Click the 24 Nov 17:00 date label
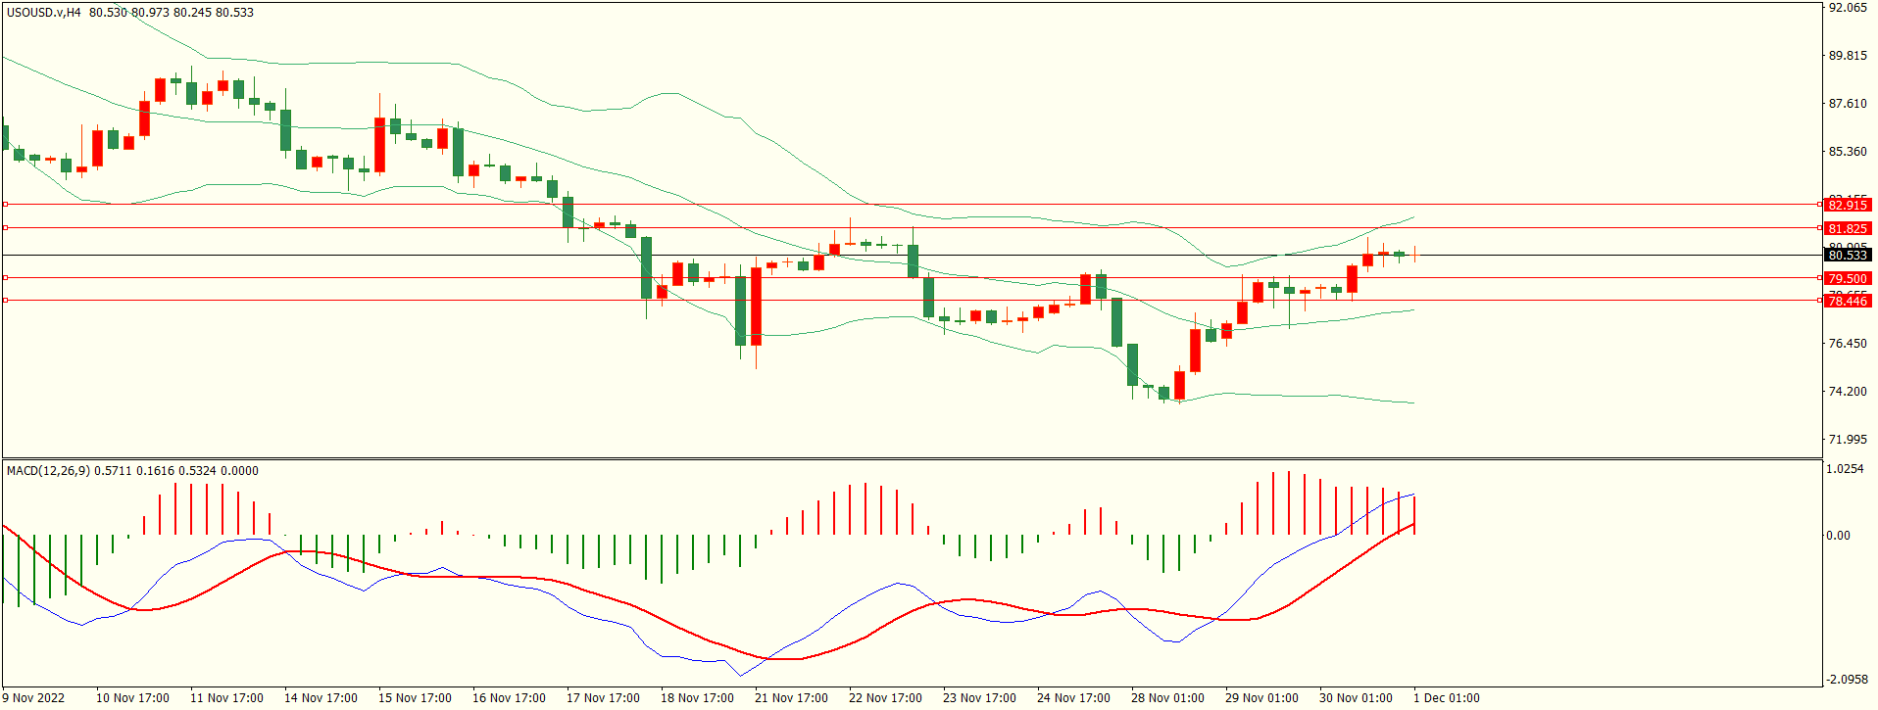The height and width of the screenshot is (710, 1878). (1073, 698)
